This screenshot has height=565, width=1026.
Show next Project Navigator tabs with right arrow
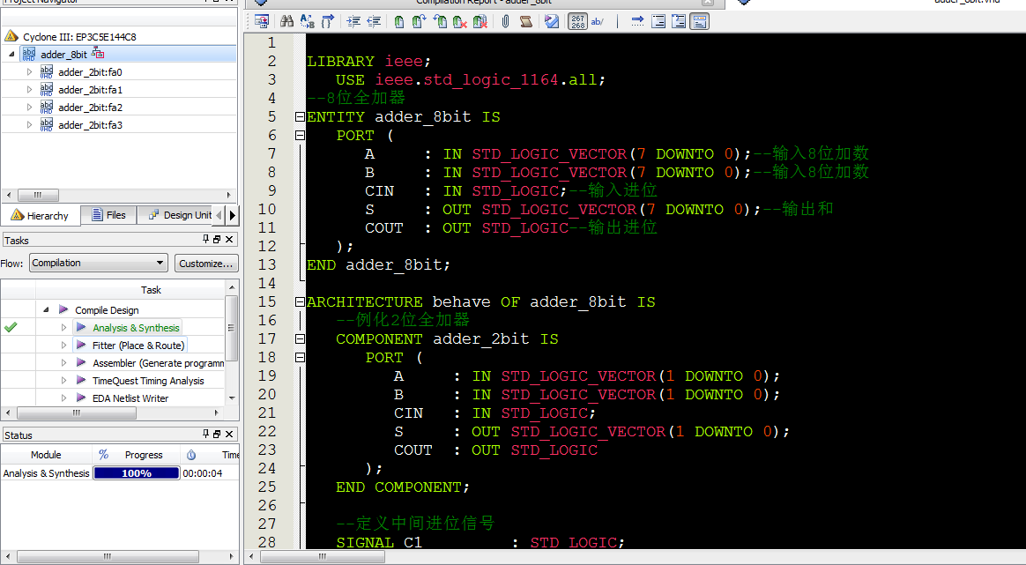[x=233, y=215]
